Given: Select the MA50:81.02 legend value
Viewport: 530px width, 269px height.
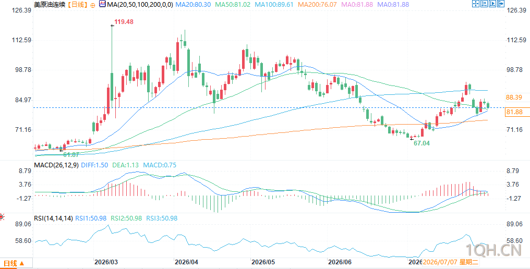Looking at the screenshot, I should (x=233, y=5).
